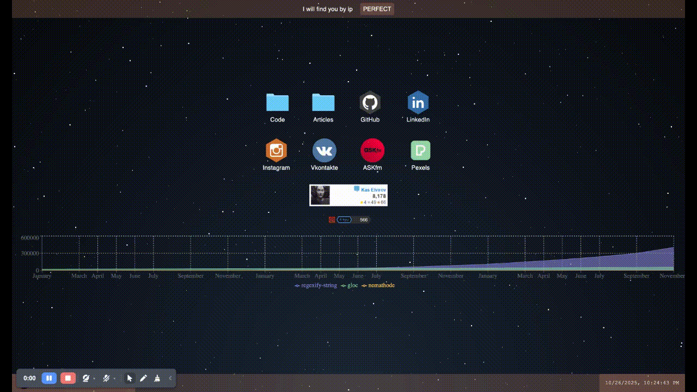697x392 pixels.
Task: Expand camera source dropdown arrow
Action: tap(94, 378)
